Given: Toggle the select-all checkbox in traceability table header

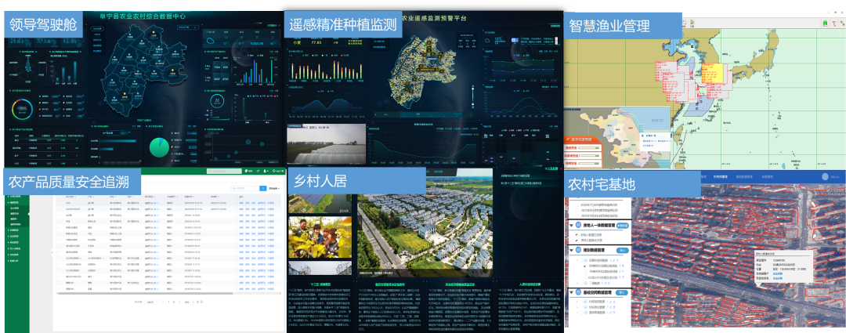Looking at the screenshot, I should (x=58, y=197).
